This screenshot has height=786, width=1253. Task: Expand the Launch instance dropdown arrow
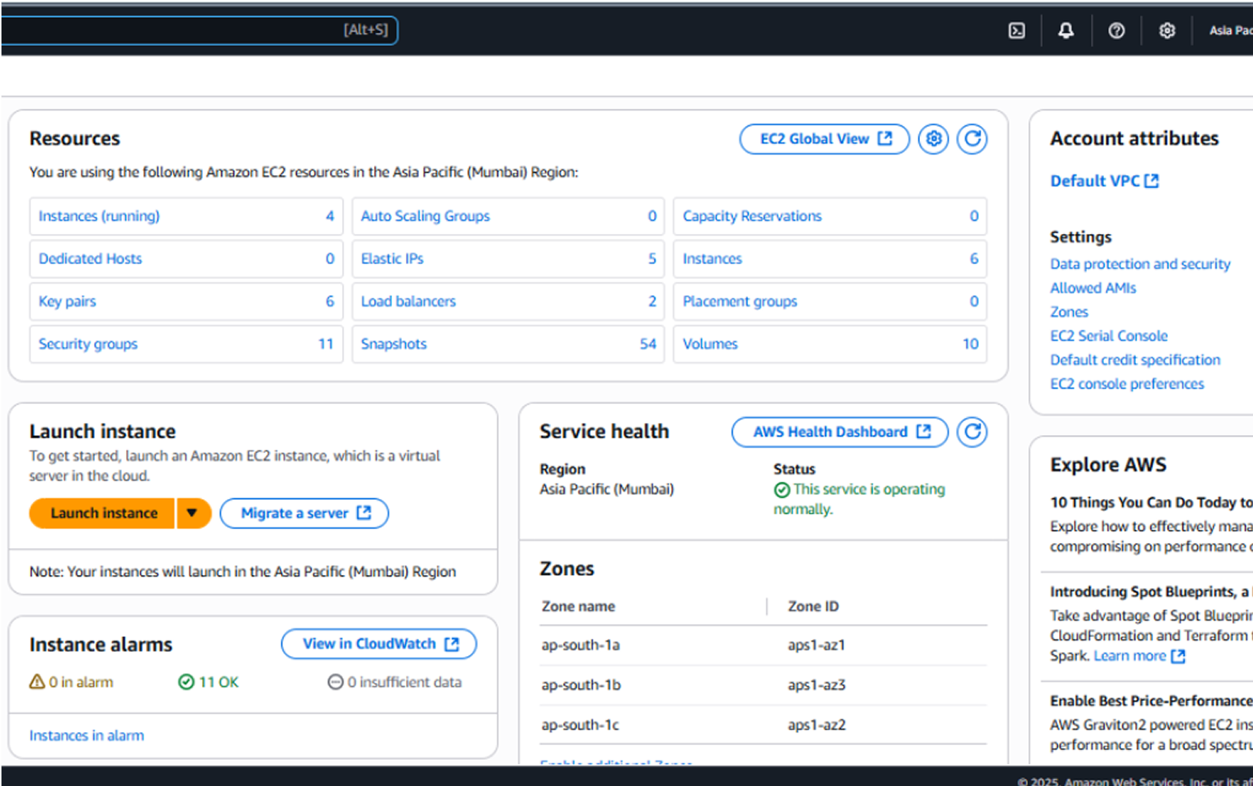point(192,514)
